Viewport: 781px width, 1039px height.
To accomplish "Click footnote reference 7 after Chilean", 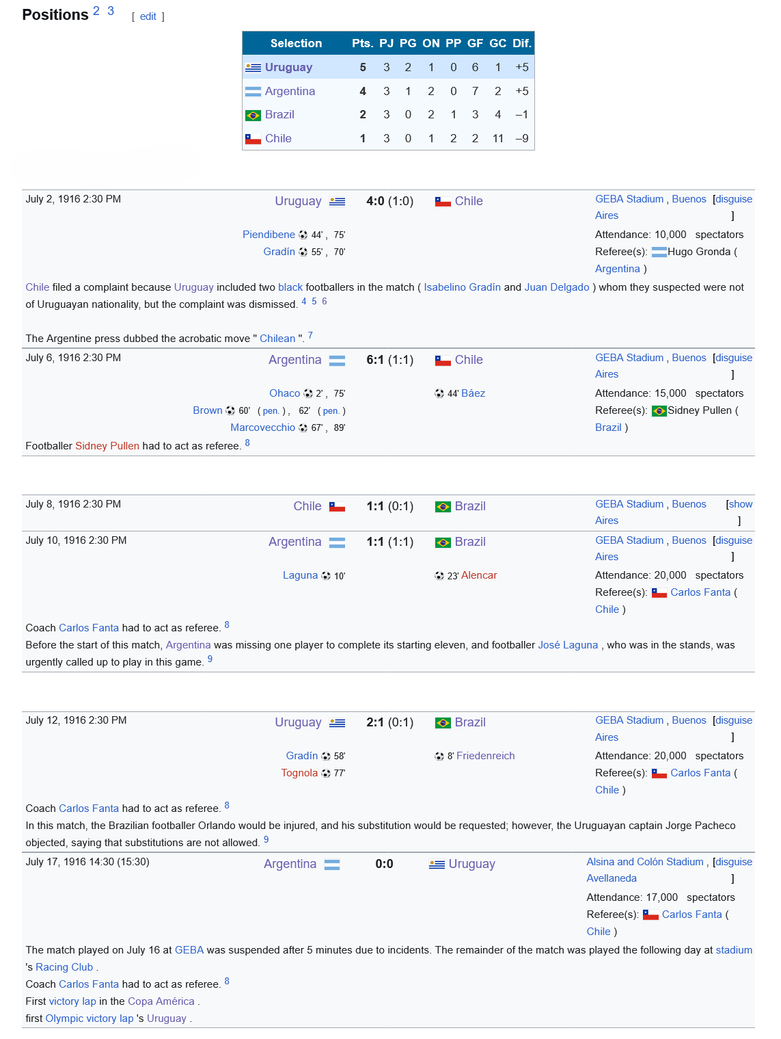I will coord(311,335).
